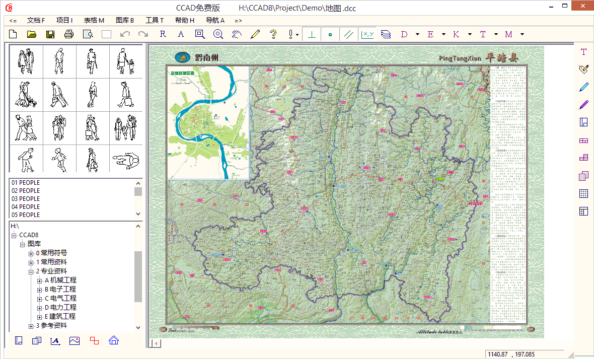Screen dimensions: 594x359
Task: Open the dropdown arrow next to D
Action: 417,34
